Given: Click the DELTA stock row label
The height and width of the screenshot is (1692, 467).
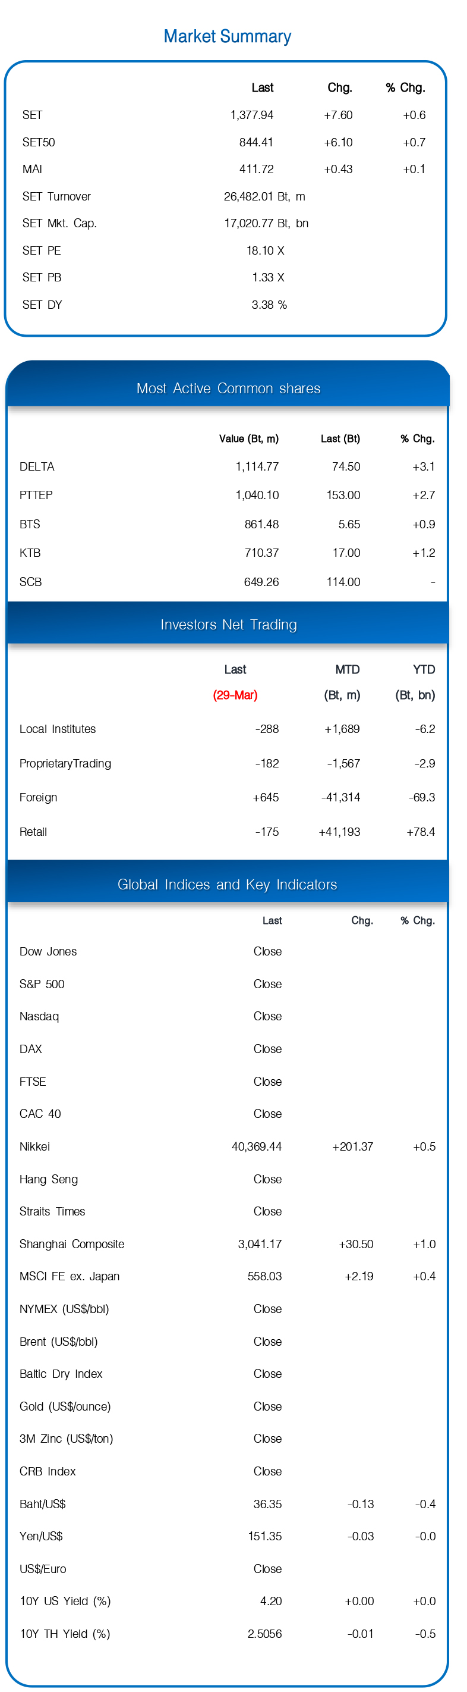Looking at the screenshot, I should (x=37, y=466).
